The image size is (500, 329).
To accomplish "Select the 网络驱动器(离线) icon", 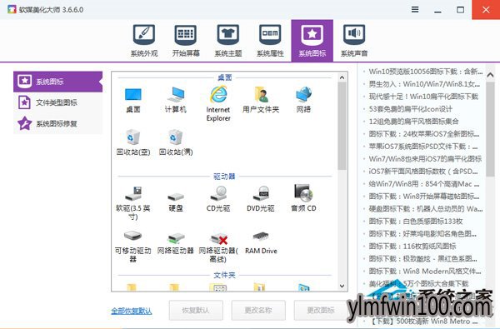I will 218,247.
